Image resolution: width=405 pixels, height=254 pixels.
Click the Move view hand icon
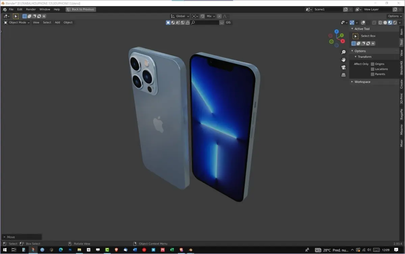[x=344, y=60]
